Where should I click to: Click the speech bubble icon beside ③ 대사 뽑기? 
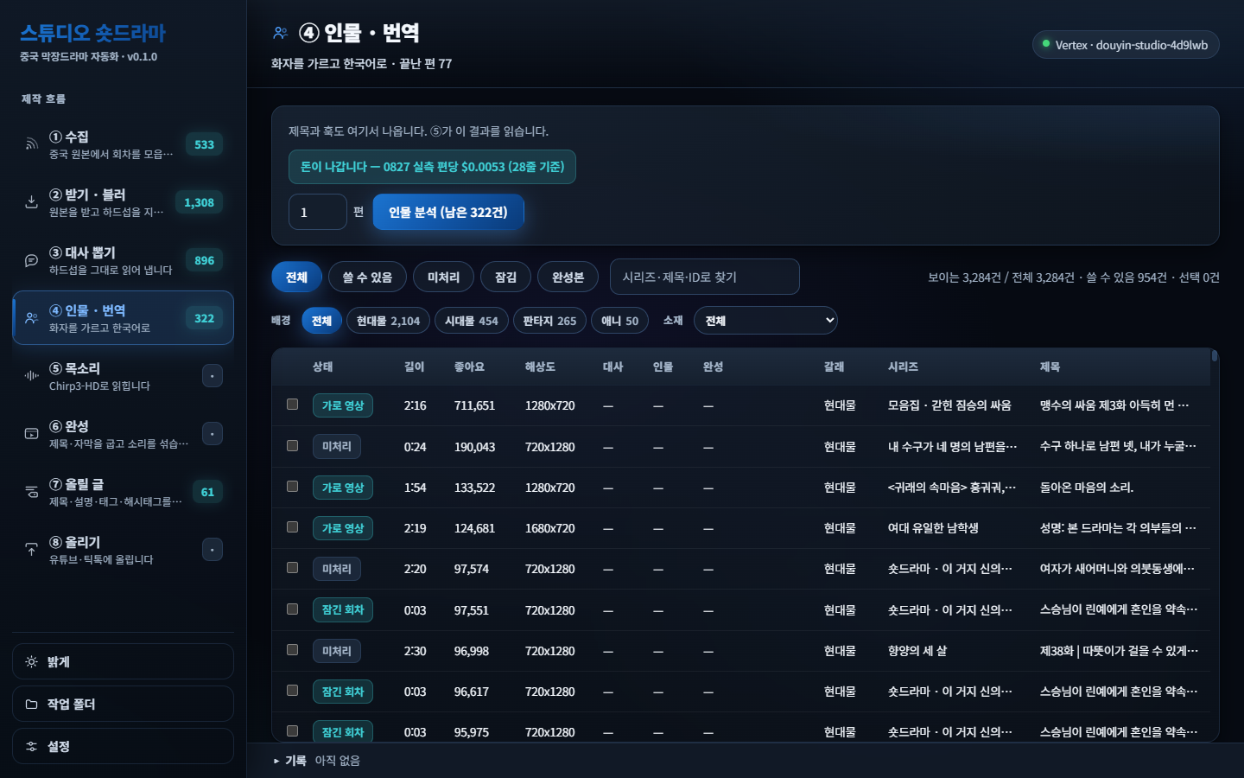click(x=31, y=260)
